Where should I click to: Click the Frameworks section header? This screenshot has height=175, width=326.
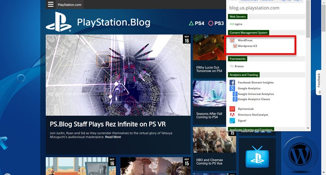238,59
